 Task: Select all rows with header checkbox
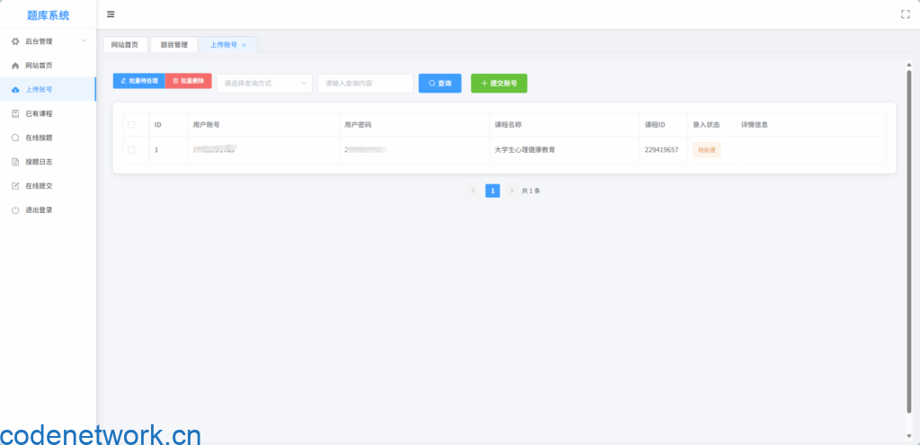click(x=131, y=125)
